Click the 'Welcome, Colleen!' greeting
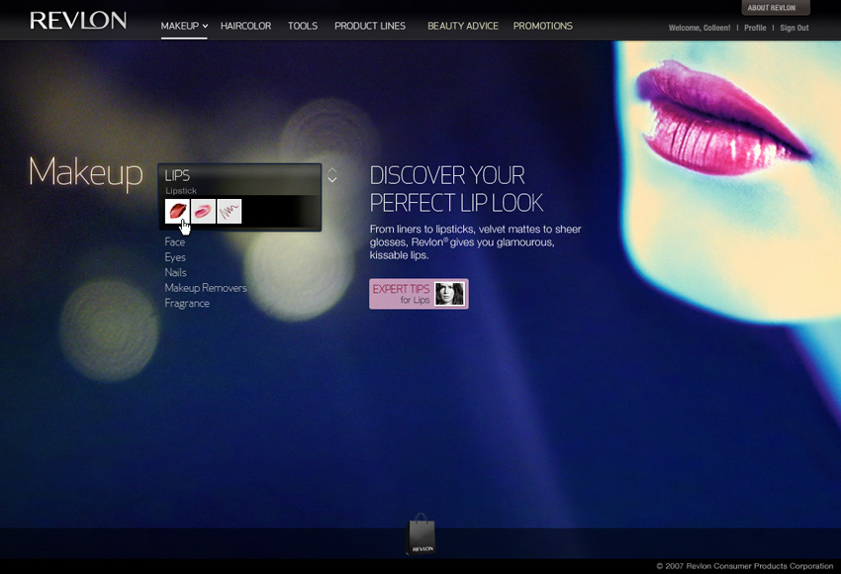Viewport: 841px width, 574px height. (x=700, y=28)
